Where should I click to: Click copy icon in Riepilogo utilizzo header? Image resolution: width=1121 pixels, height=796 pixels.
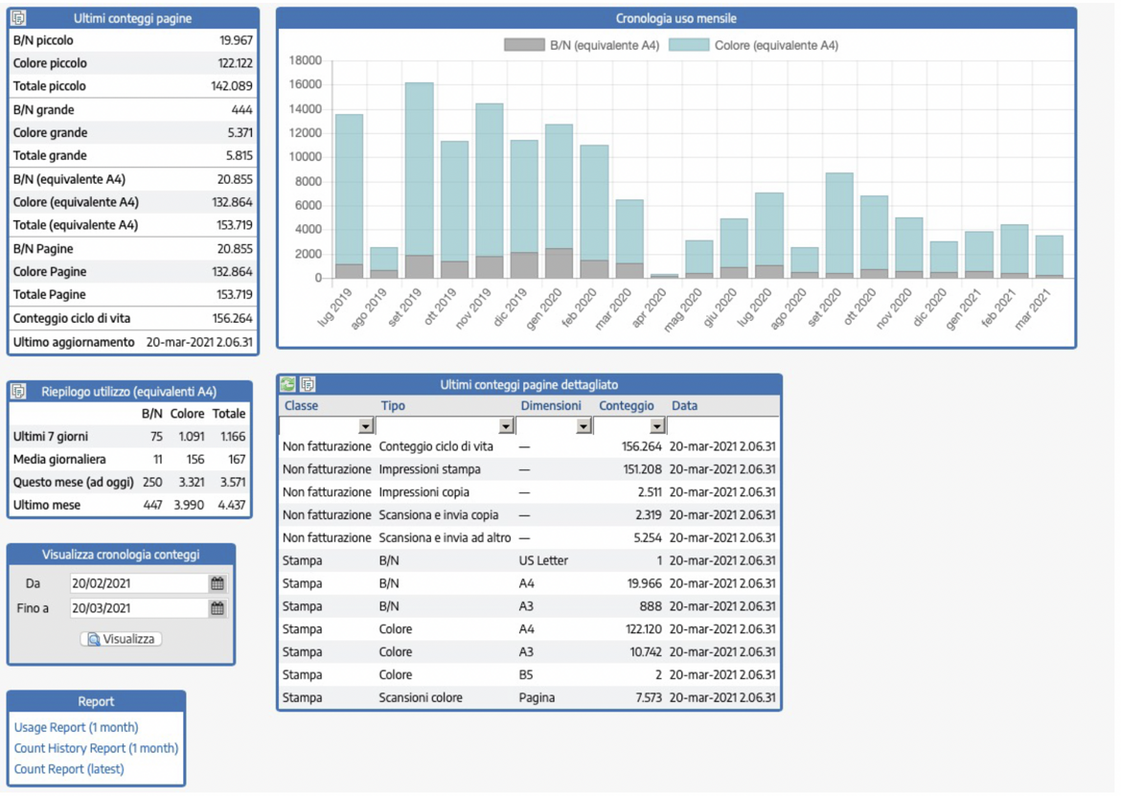pyautogui.click(x=18, y=391)
